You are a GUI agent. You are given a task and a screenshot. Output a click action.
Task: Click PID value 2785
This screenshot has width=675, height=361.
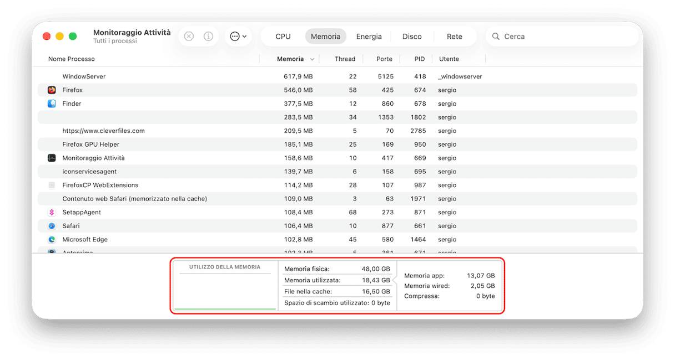[419, 131]
